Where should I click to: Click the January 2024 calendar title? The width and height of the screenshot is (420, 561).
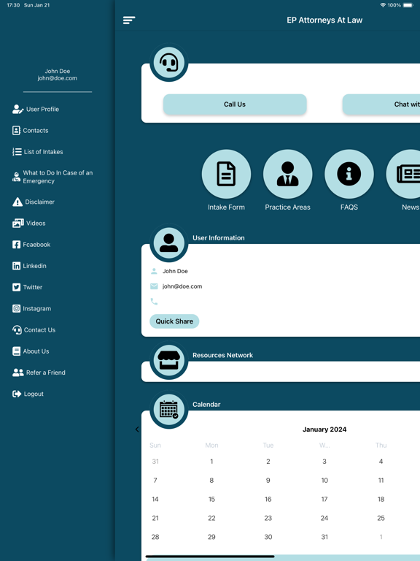point(324,430)
